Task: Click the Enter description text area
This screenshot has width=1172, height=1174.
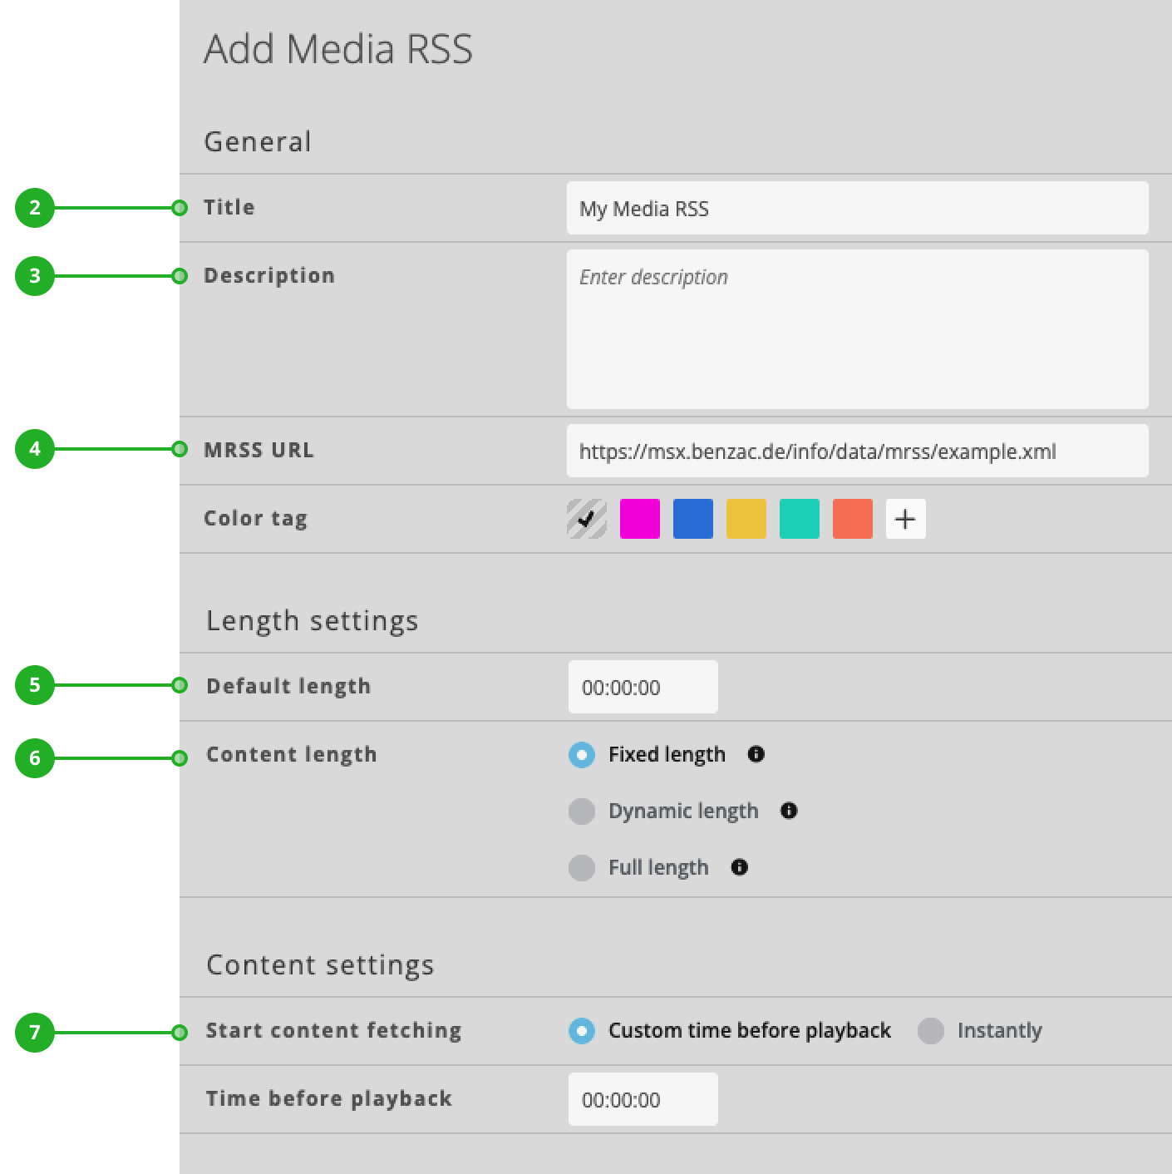Action: 857,328
